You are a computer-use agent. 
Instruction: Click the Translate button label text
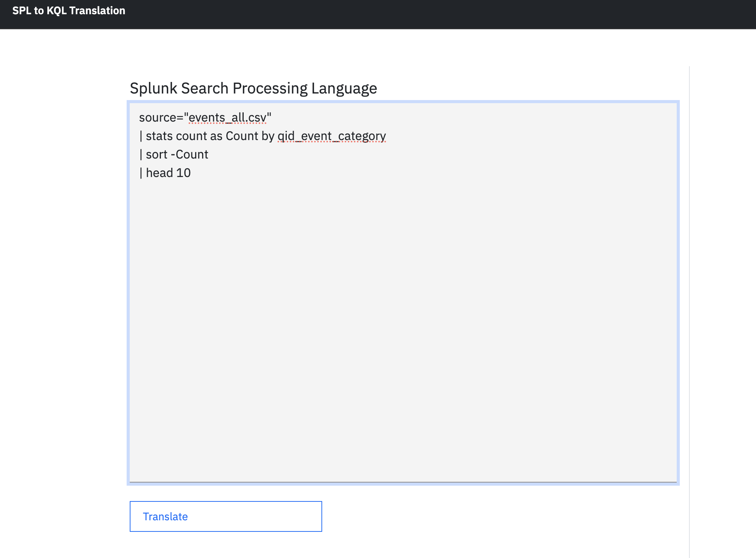pyautogui.click(x=166, y=516)
